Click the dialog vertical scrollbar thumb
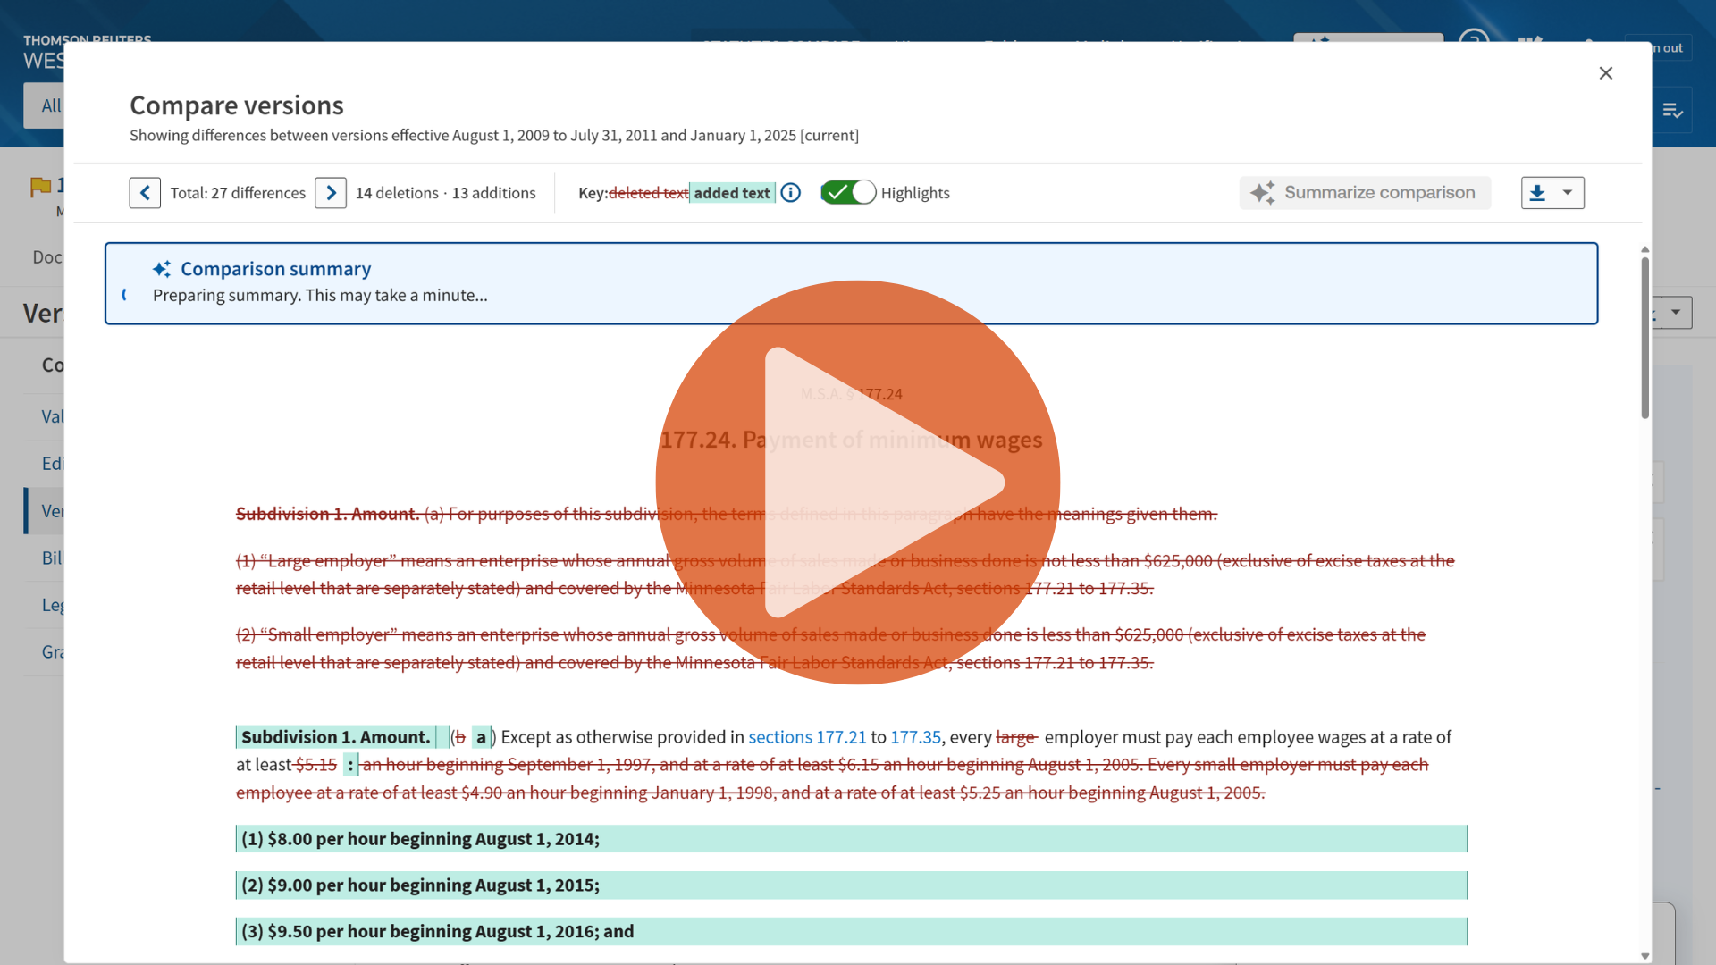 click(x=1645, y=340)
